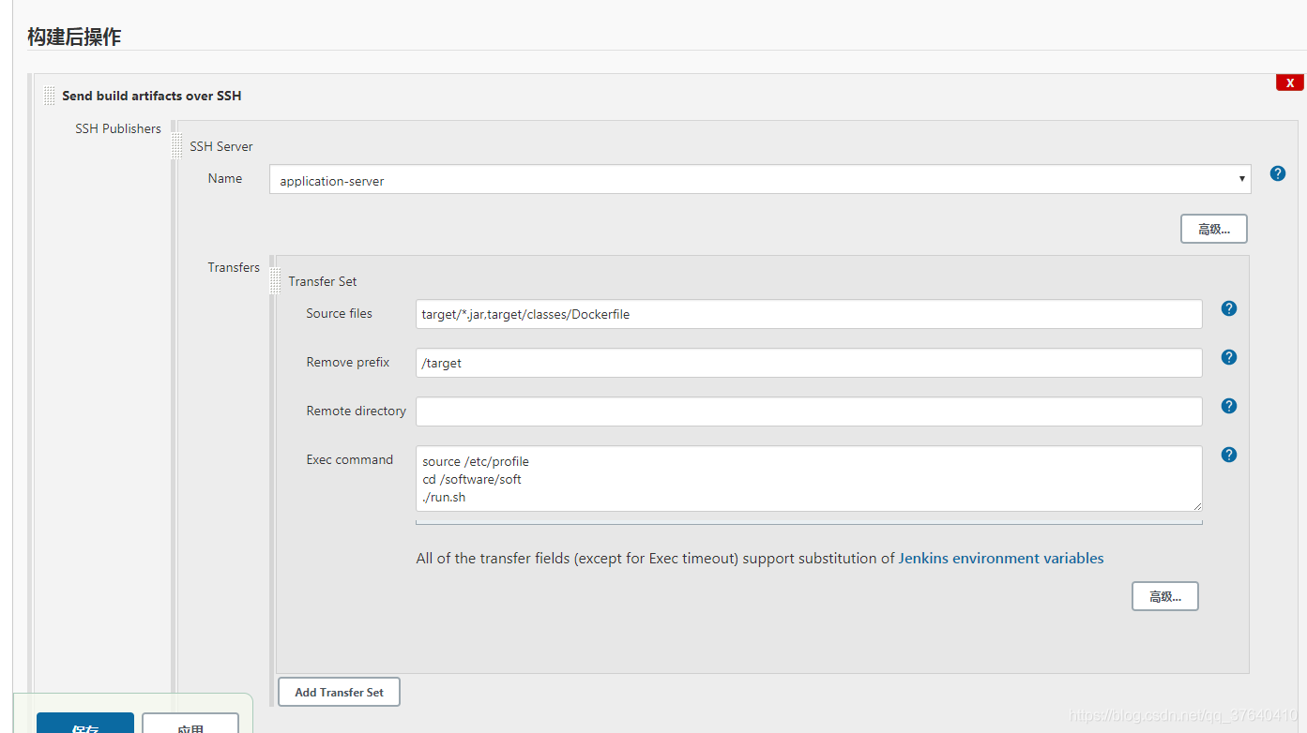Focus the Remove prefix input field
1307x733 pixels.
[x=809, y=363]
